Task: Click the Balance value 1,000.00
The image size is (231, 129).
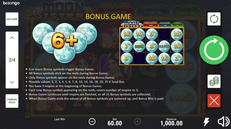Action: [x=172, y=123]
